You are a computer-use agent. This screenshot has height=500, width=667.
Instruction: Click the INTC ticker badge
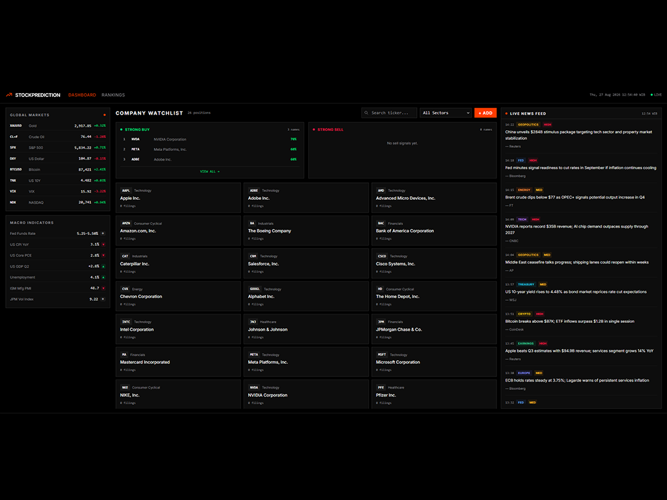pos(126,322)
